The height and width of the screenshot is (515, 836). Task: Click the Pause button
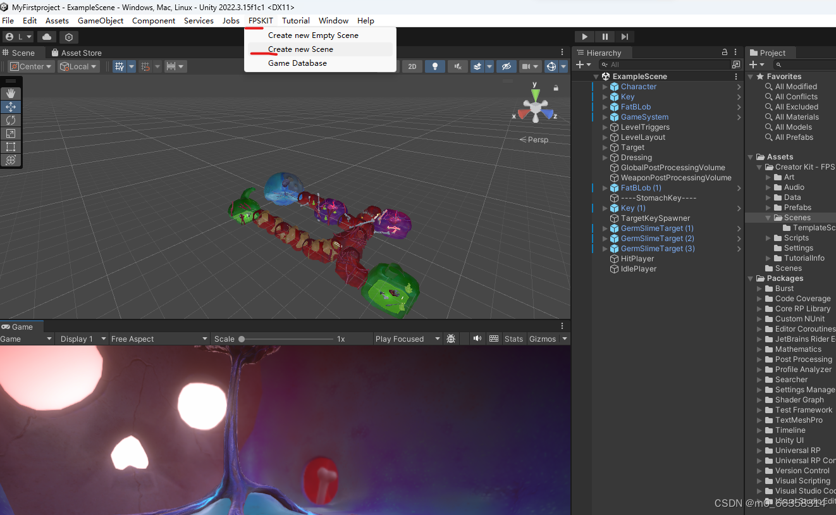(x=605, y=37)
